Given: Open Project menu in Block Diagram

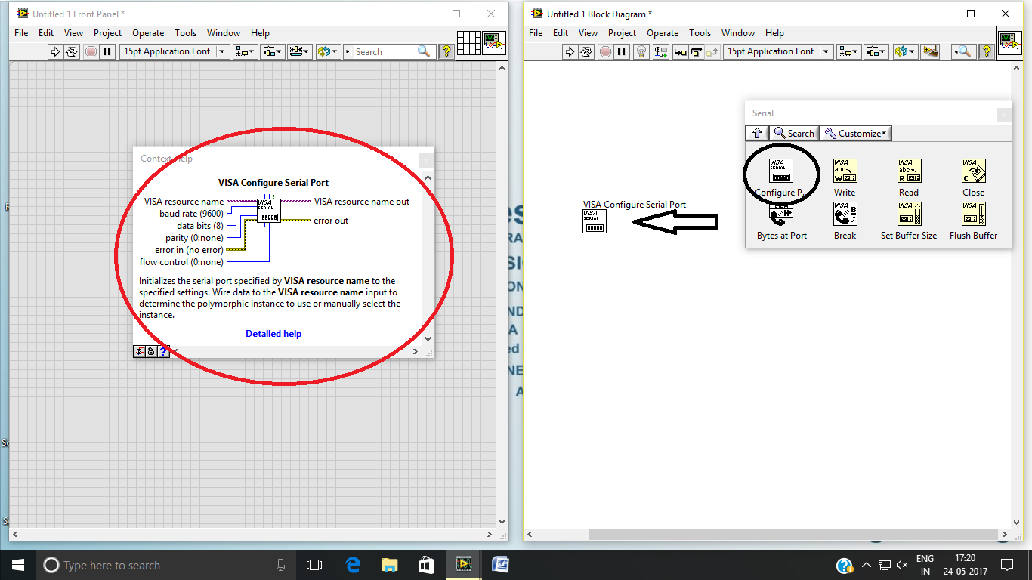Looking at the screenshot, I should coord(622,33).
